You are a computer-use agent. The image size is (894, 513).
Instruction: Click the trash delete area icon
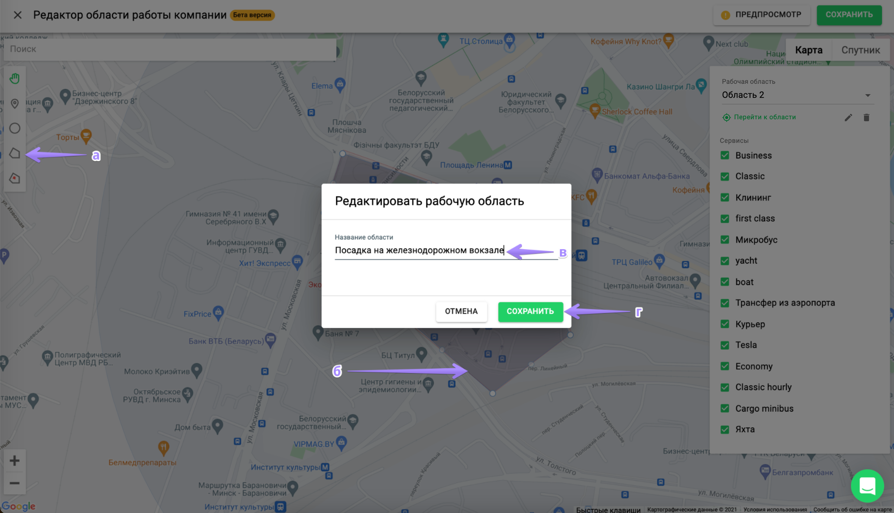(866, 118)
